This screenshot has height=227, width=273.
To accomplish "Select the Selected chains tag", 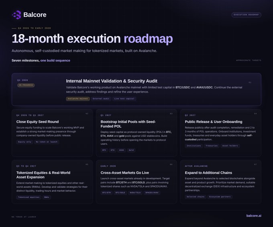I will tap(196, 197).
